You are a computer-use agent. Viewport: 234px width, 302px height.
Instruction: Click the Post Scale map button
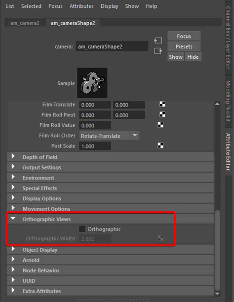[160, 146]
